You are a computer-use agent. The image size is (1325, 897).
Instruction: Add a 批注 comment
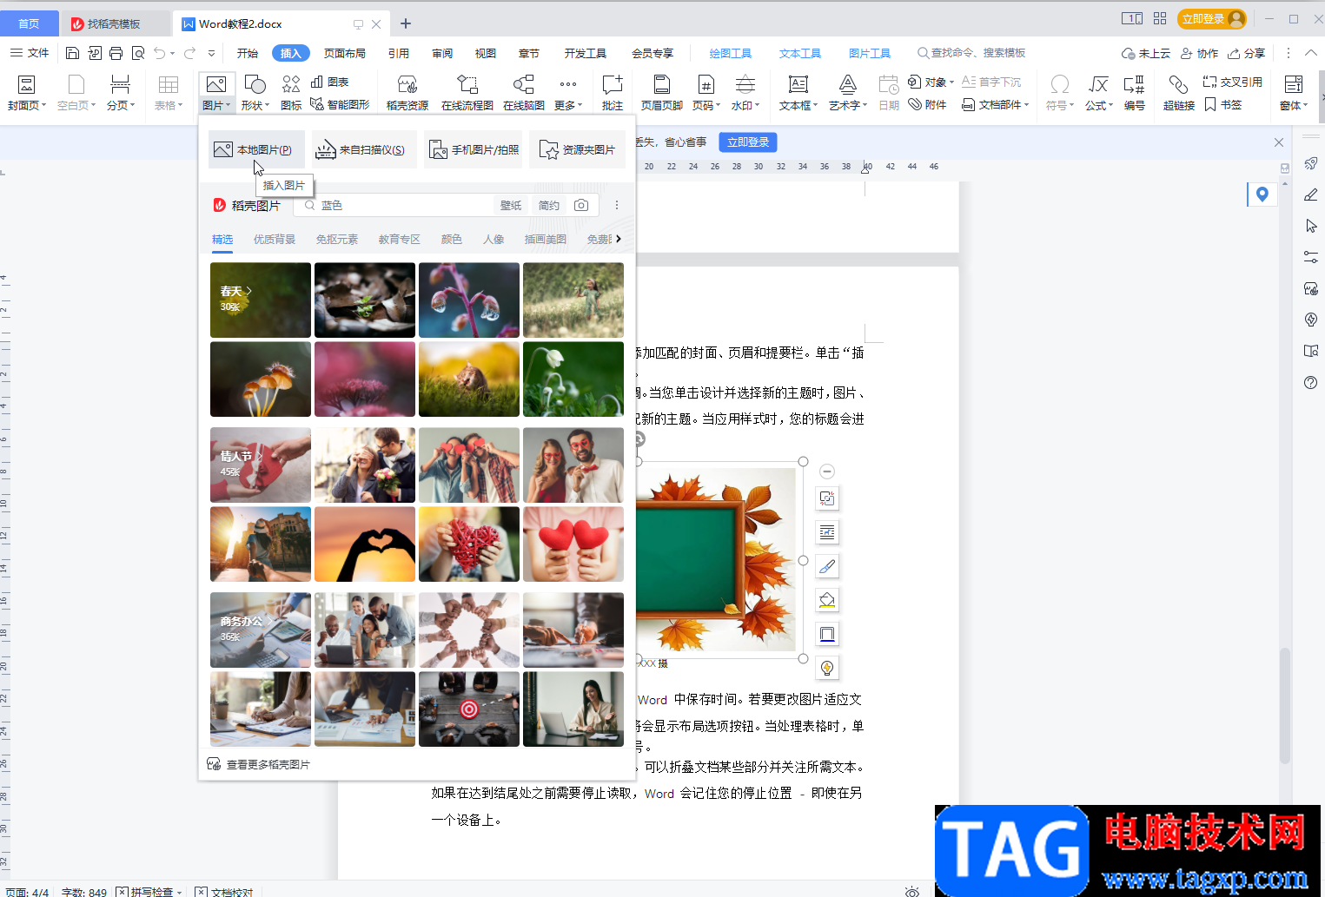pos(613,93)
